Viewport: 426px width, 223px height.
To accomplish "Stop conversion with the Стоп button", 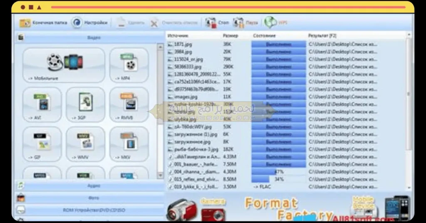I will (x=217, y=23).
